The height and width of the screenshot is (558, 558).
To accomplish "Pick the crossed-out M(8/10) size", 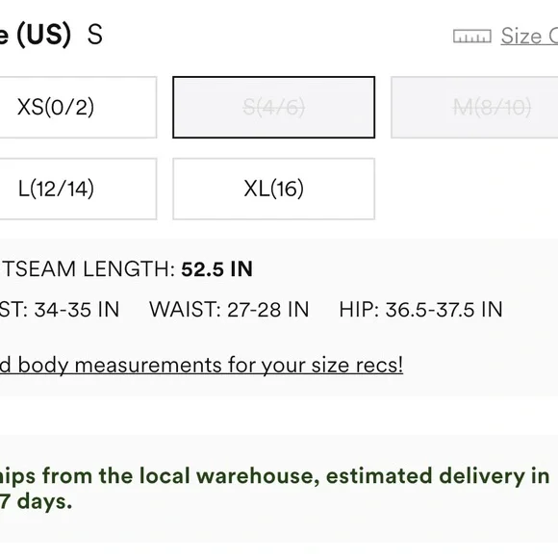I will point(474,107).
